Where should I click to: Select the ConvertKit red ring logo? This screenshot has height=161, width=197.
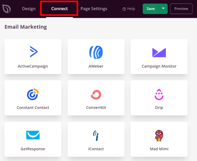click(96, 95)
